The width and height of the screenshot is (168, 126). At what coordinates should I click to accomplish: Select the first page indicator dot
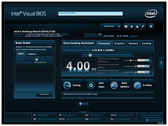coord(80,104)
